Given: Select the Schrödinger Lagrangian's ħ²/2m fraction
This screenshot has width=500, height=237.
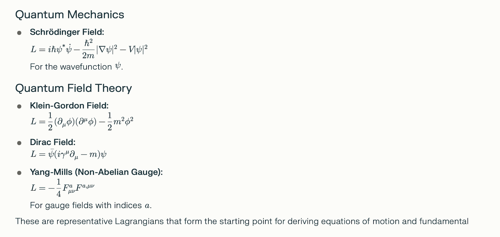Looking at the screenshot, I should (x=88, y=49).
